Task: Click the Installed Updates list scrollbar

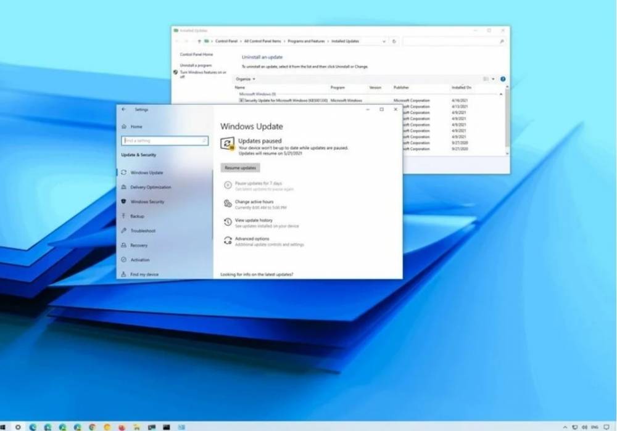Action: 507,120
